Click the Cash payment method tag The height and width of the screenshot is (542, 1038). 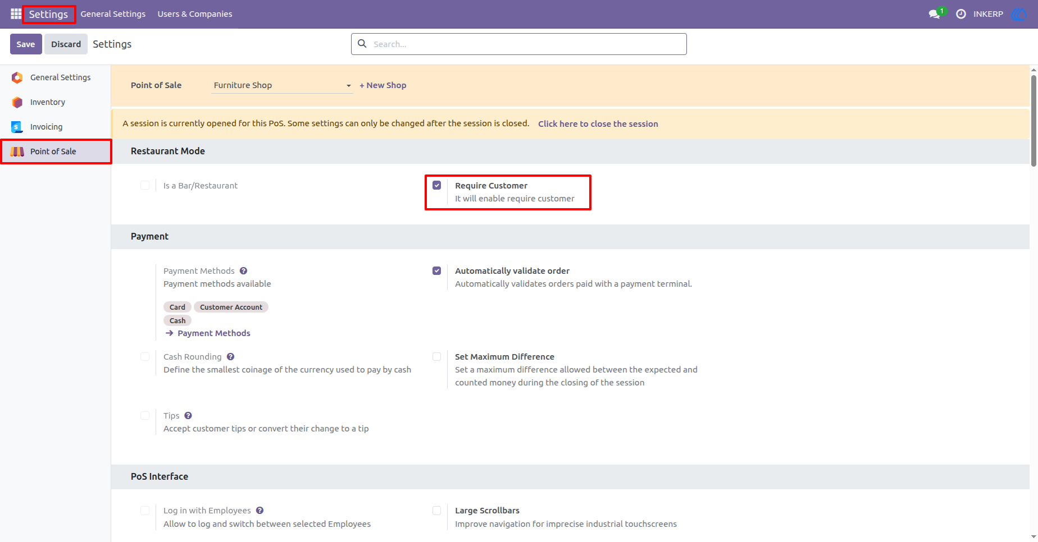177,320
